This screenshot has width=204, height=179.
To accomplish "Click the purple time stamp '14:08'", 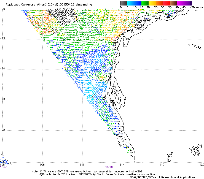I will coord(109,167).
